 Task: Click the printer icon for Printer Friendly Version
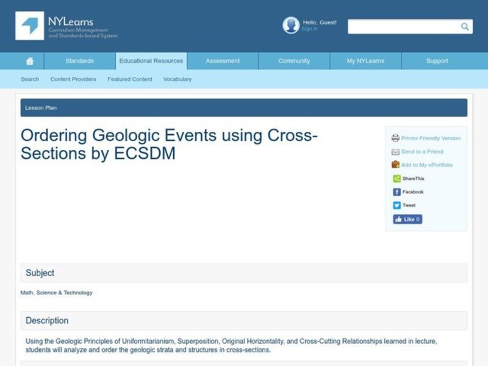396,138
